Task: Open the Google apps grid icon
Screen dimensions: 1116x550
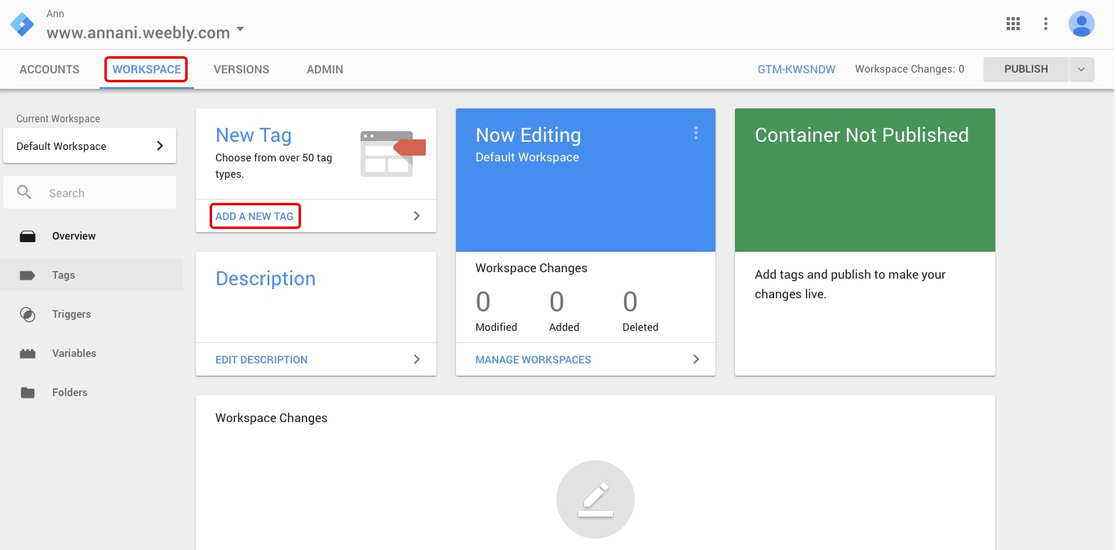Action: pos(1013,24)
